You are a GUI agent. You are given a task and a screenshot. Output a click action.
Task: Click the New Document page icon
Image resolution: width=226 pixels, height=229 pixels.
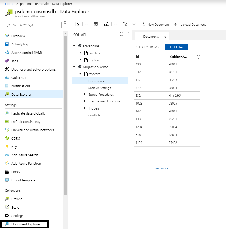pyautogui.click(x=143, y=24)
